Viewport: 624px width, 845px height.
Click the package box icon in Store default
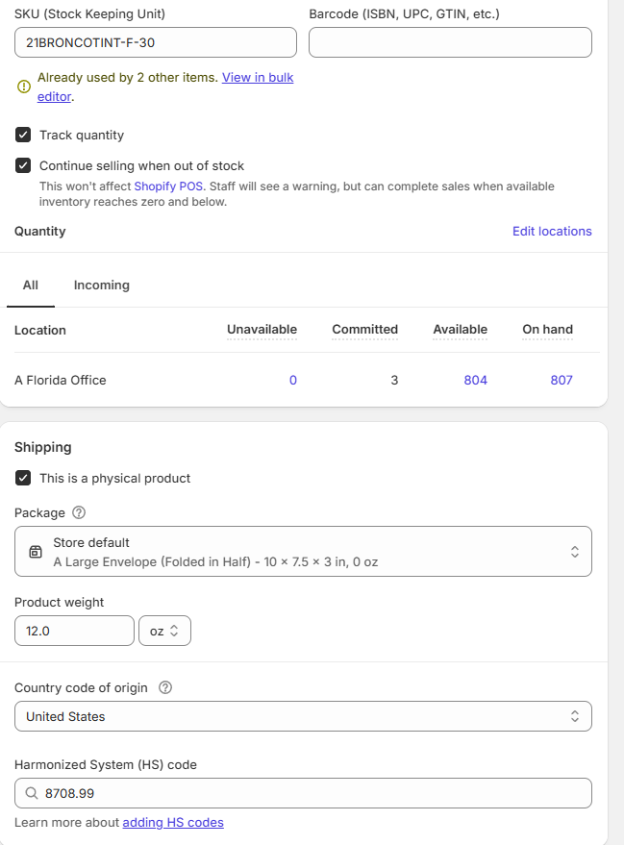(36, 552)
